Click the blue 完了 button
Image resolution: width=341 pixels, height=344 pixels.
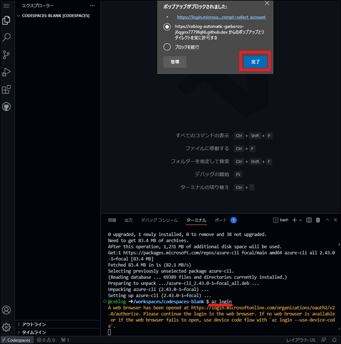255,62
